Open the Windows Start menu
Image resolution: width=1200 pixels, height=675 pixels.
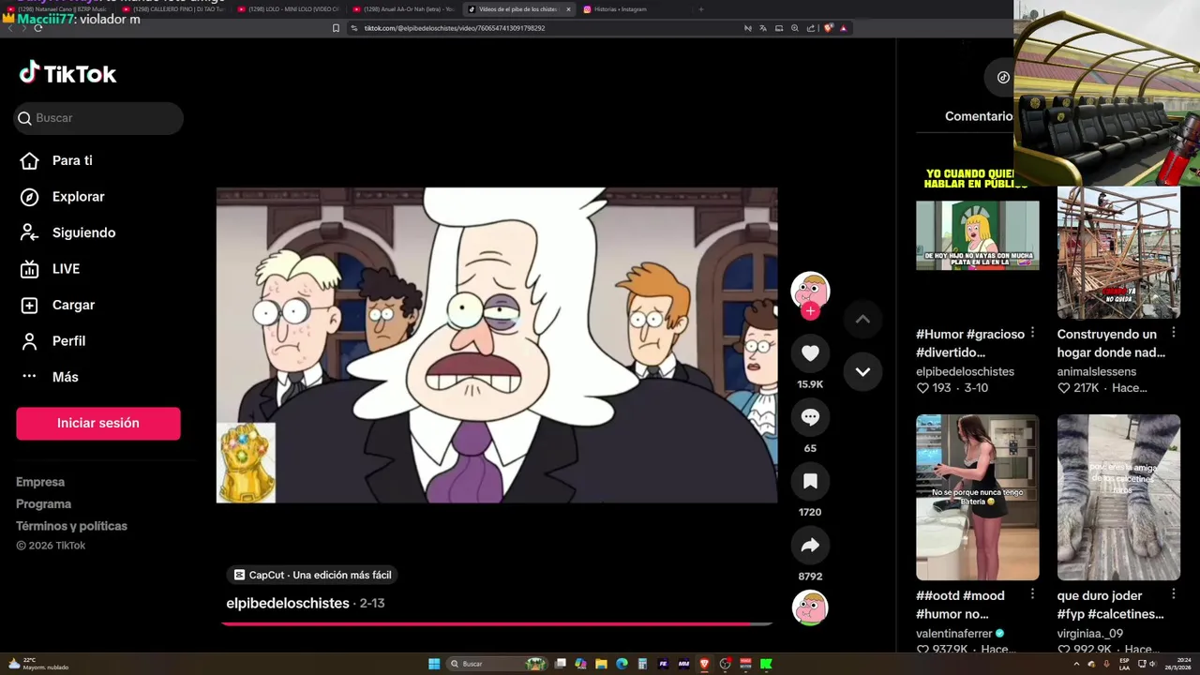[x=434, y=664]
